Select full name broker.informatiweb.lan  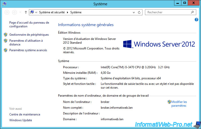(117, 108)
